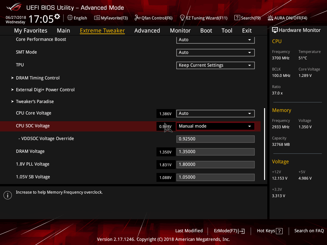Launch EZ Tuning Wizard(F11) label

coord(207,18)
